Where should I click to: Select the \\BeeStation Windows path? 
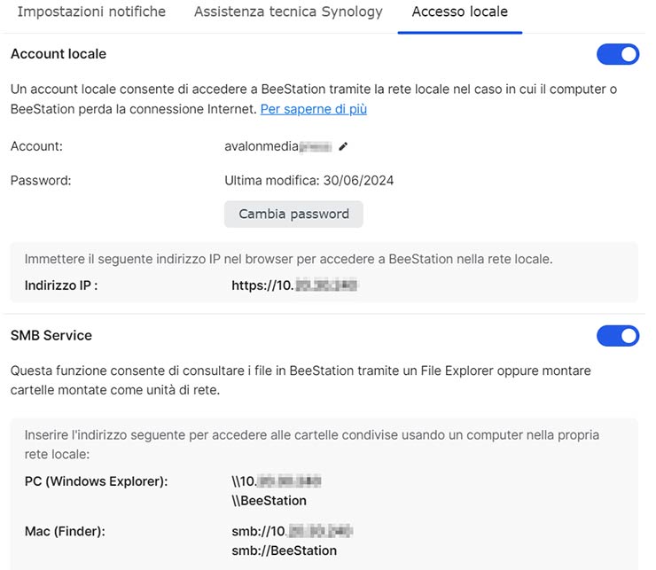pos(269,500)
